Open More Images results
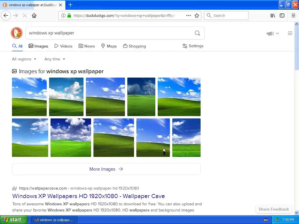The image size is (299, 224). (106, 169)
